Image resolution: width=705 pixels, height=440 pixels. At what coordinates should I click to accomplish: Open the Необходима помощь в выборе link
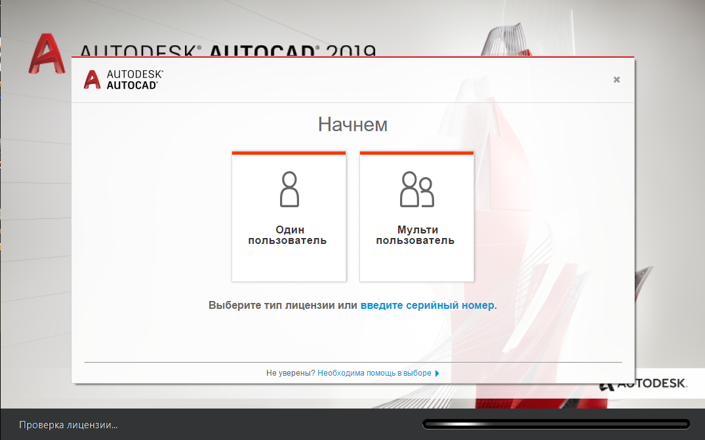point(374,373)
